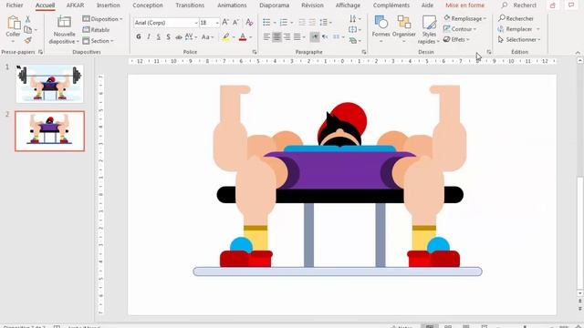Toggle strikethrough formatting
The width and height of the screenshot is (584, 328).
click(x=179, y=36)
